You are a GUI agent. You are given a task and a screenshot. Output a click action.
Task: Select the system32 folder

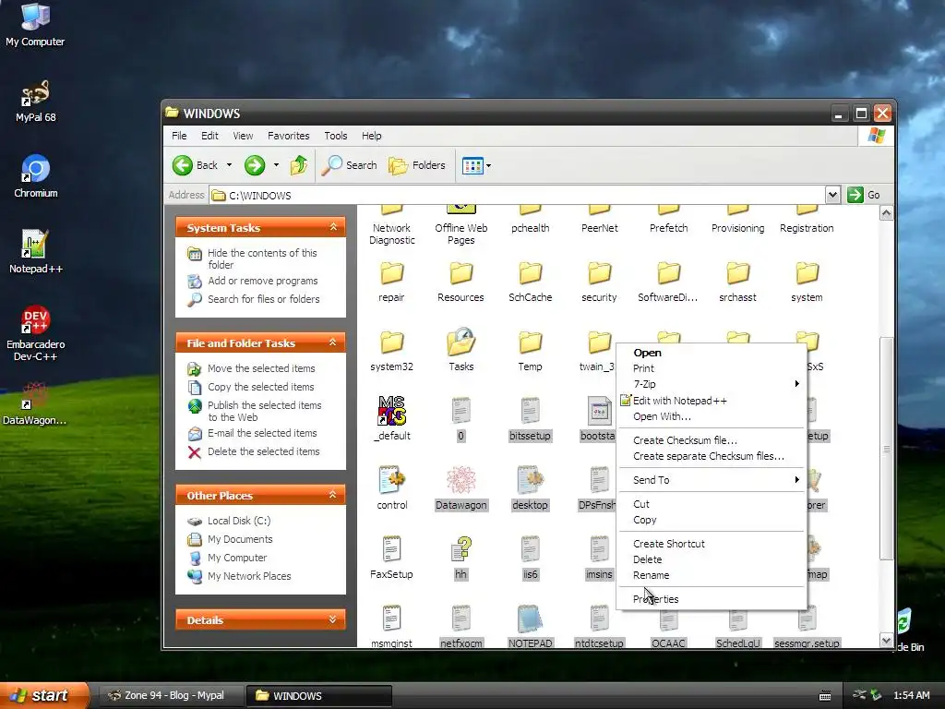391,351
